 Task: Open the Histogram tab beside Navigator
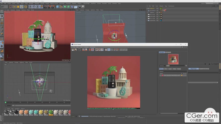(x=168, y=52)
